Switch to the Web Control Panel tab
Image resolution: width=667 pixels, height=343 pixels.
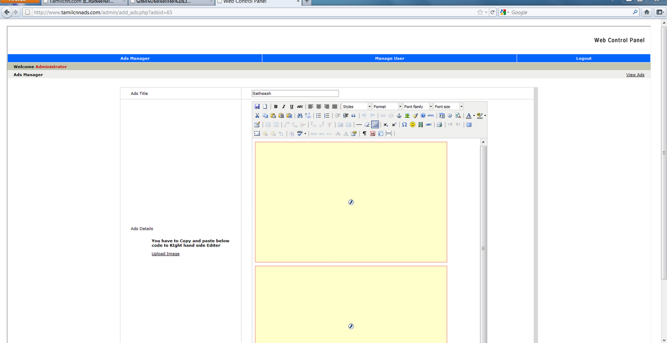tap(259, 2)
